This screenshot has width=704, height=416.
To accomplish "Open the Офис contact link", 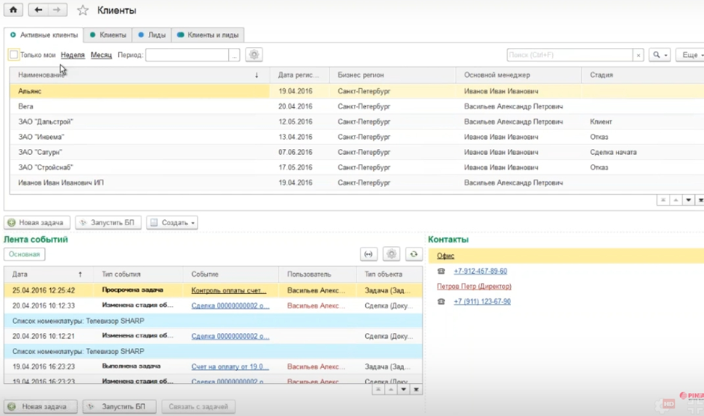I will pyautogui.click(x=445, y=256).
